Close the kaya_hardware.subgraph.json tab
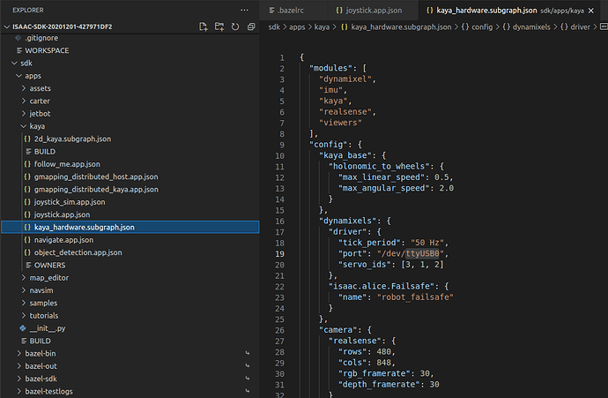 pyautogui.click(x=591, y=11)
